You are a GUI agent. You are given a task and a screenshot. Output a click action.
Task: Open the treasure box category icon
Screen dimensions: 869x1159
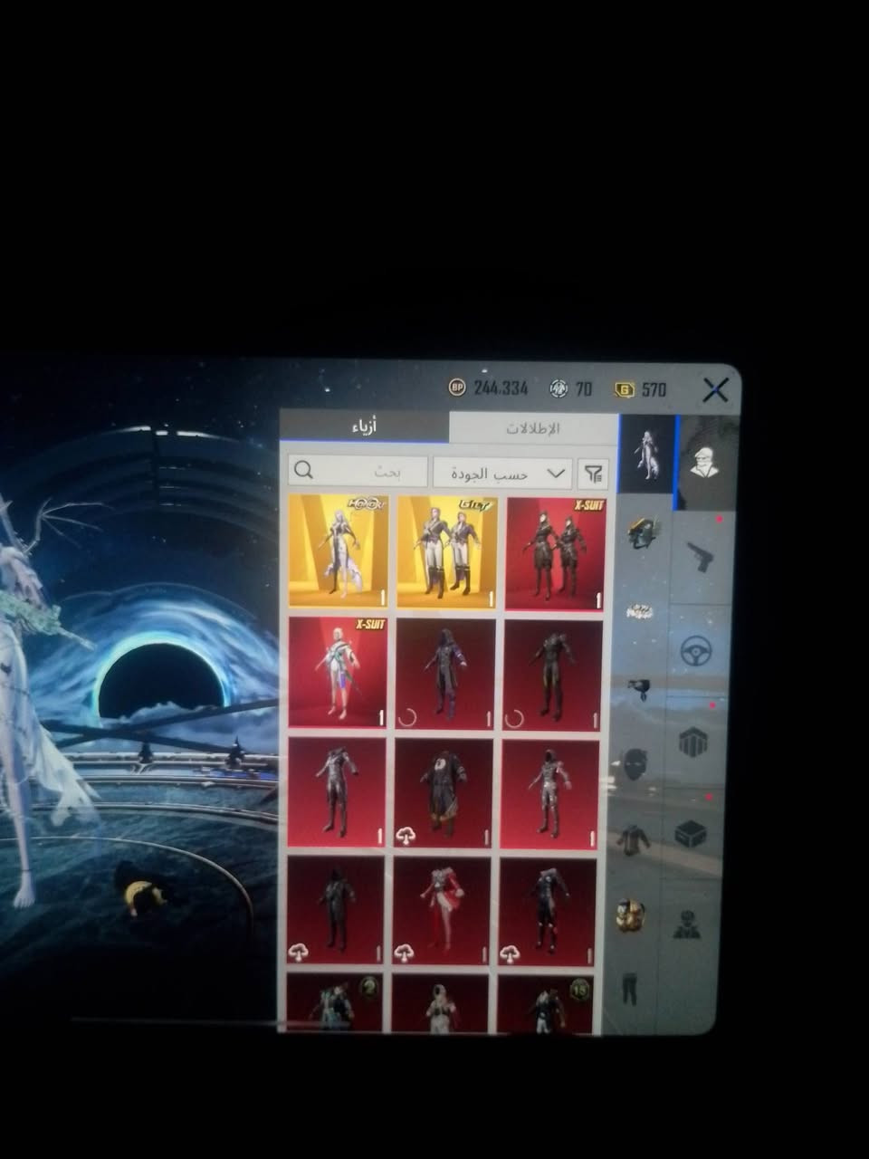[x=691, y=834]
